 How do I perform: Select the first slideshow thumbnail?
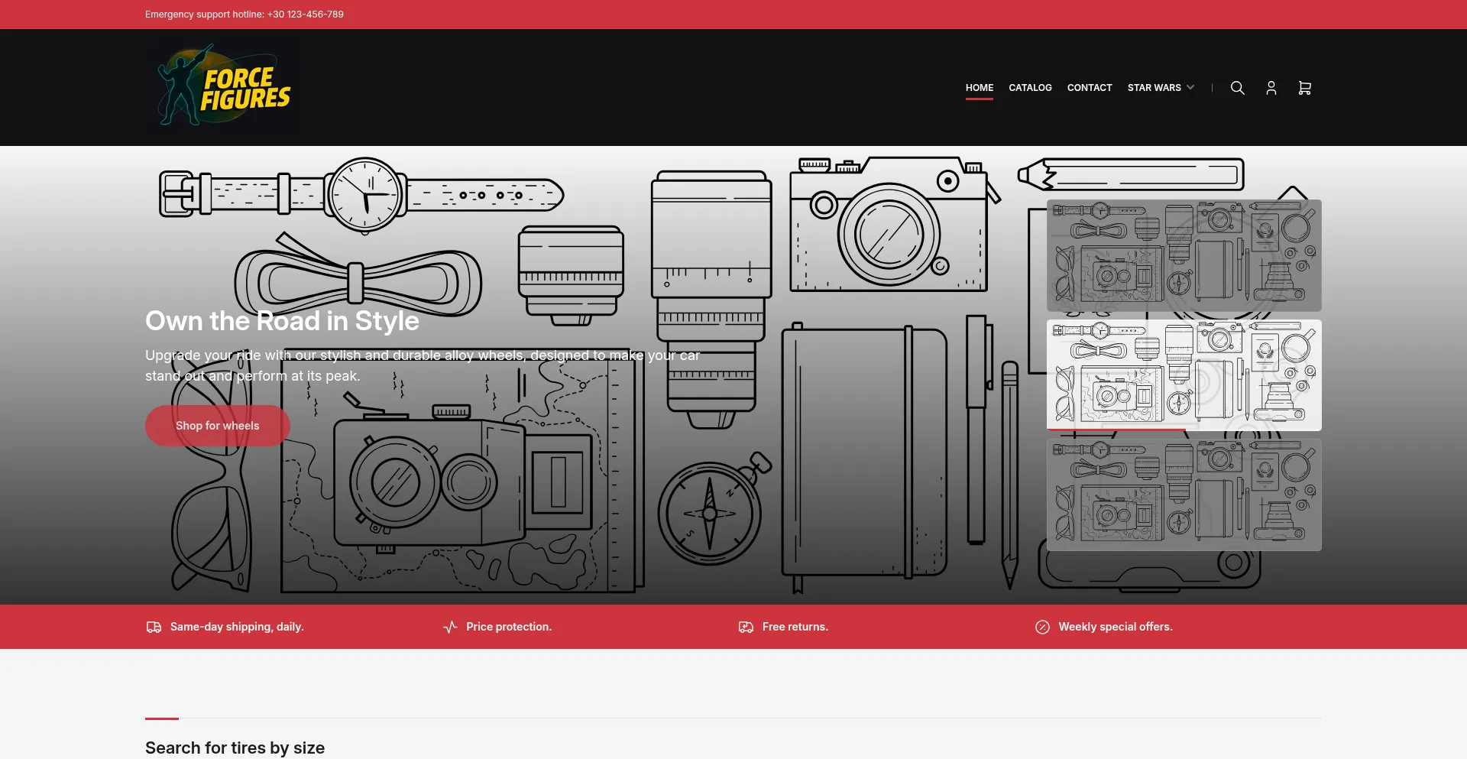1184,255
